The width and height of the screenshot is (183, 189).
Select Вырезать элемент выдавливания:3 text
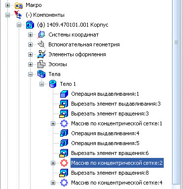(x=116, y=104)
